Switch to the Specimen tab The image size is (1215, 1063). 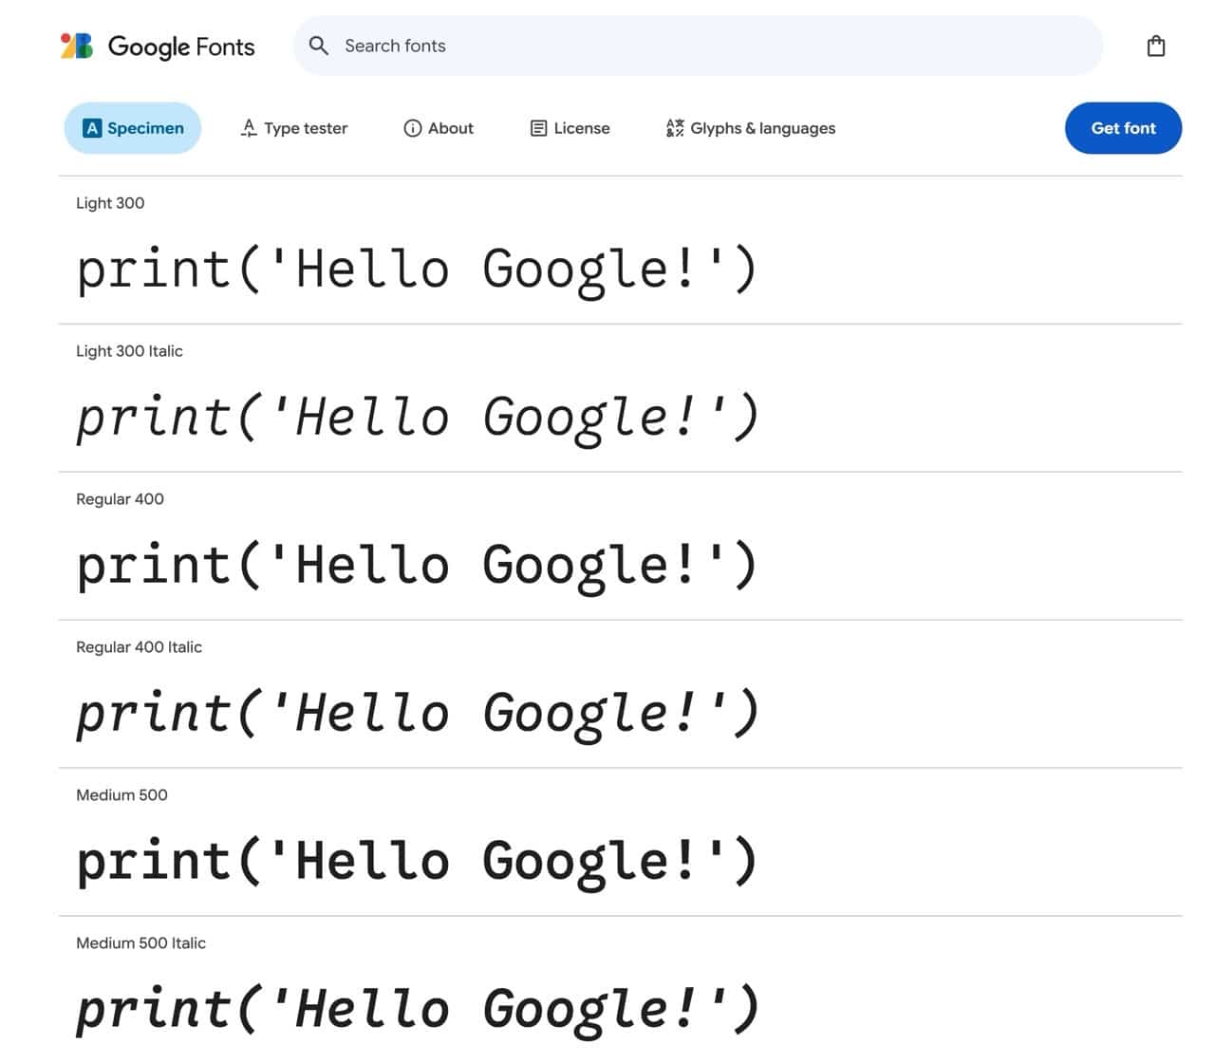coord(133,128)
